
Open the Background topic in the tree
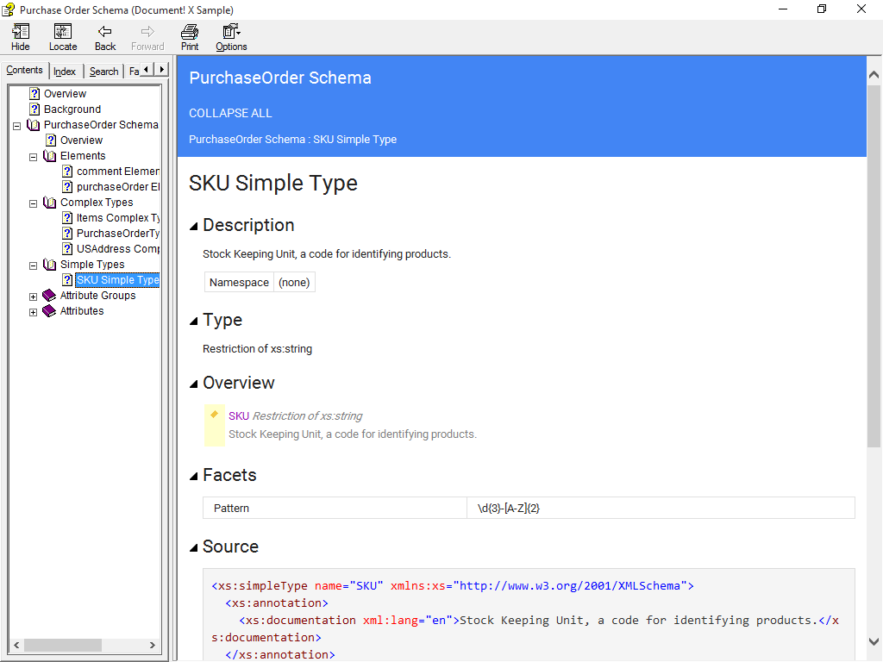(x=72, y=109)
